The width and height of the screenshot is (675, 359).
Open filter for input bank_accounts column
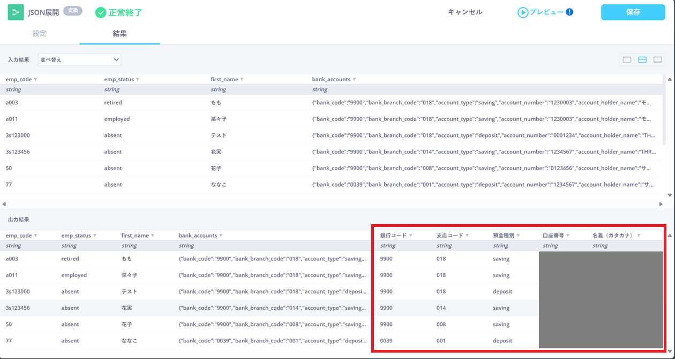354,79
